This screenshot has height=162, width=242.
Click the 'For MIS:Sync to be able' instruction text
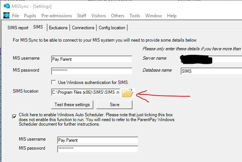105,40
